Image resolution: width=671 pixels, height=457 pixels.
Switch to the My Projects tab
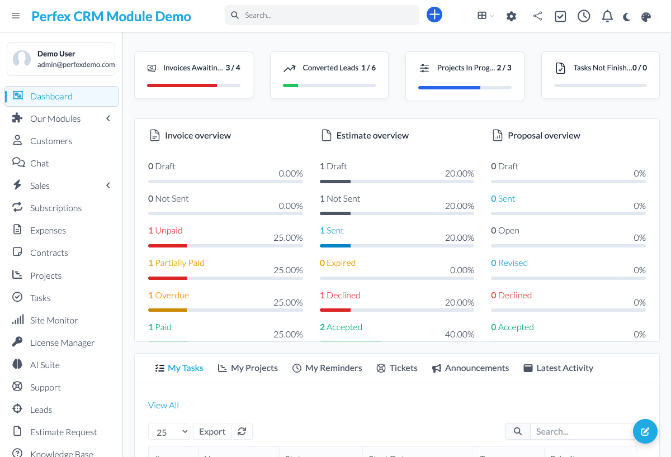tap(248, 368)
